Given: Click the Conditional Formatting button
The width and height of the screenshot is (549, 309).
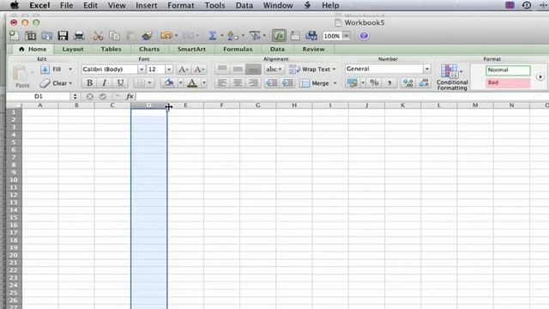Looking at the screenshot, I should pos(452,77).
